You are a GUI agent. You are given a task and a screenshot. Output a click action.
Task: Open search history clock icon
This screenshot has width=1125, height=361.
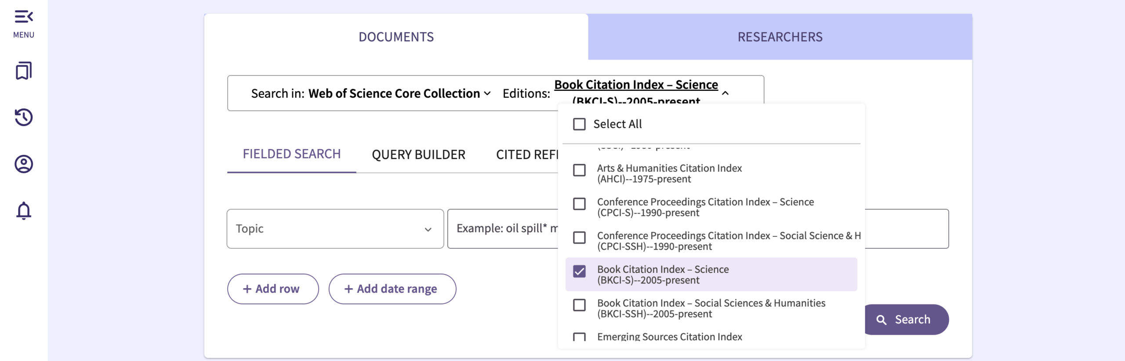point(24,117)
